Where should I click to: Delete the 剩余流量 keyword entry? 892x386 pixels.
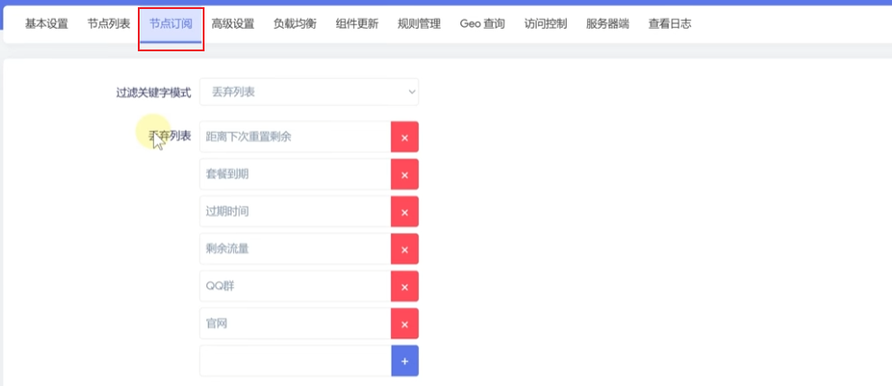click(x=405, y=249)
